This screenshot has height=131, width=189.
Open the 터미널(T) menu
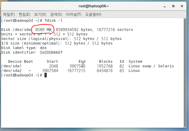click(74, 14)
